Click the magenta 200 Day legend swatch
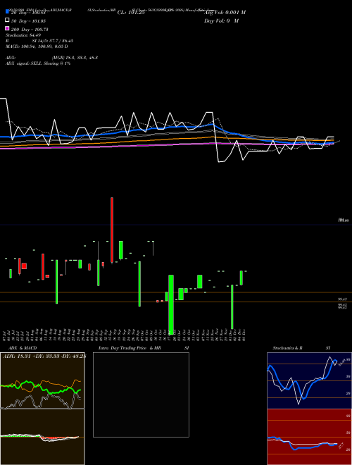352x465 pixels. (x=7, y=28)
